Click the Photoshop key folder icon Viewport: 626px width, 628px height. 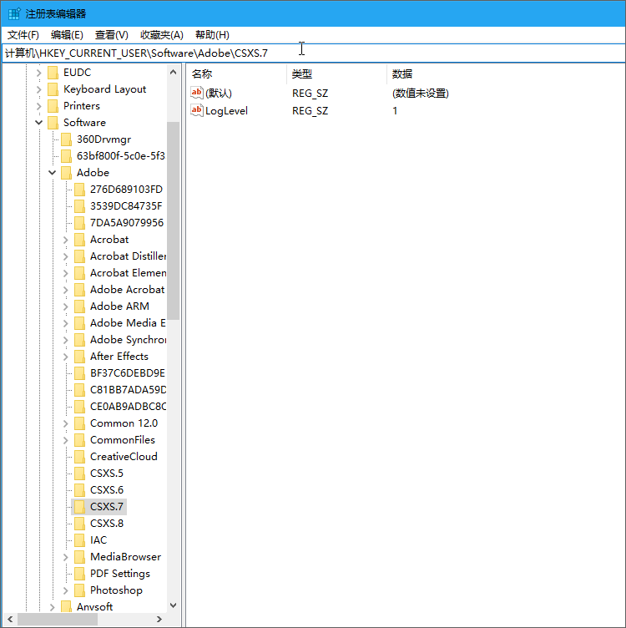(x=79, y=590)
